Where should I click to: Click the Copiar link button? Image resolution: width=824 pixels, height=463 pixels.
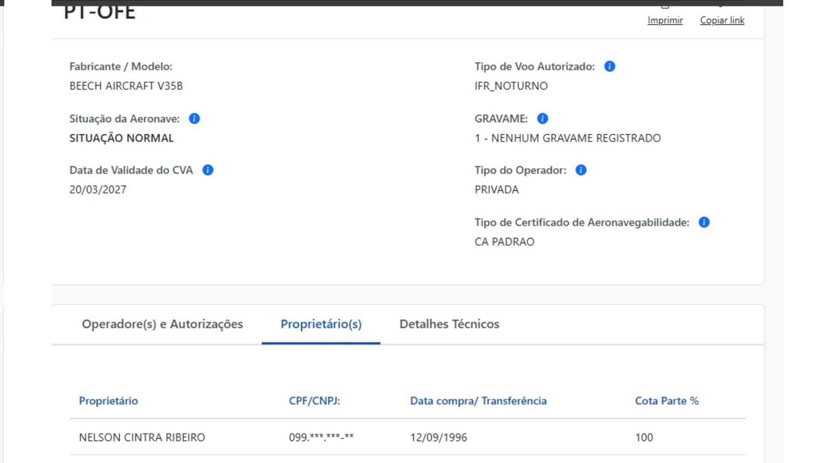coord(722,20)
